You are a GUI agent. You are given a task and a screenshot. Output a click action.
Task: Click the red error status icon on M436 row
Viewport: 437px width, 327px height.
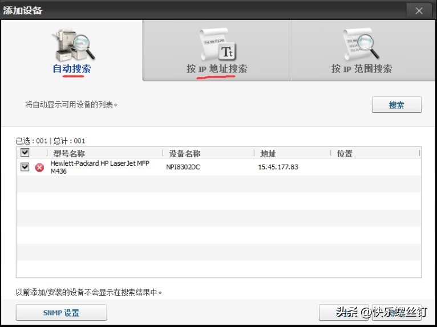[x=39, y=167]
